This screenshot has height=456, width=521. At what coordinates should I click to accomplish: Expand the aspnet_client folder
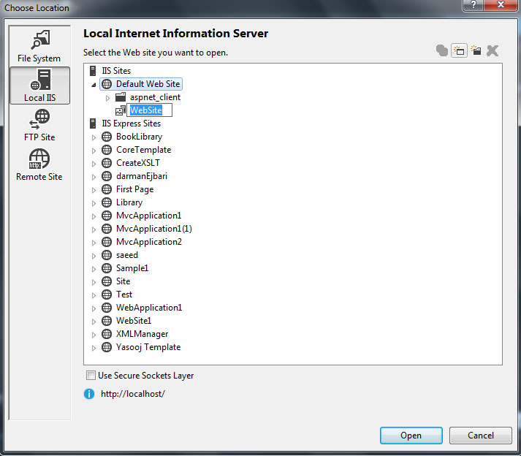(x=108, y=97)
